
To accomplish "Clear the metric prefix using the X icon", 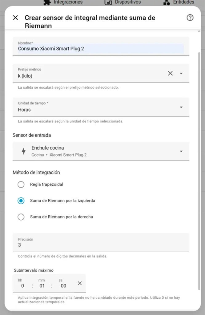I will 170,73.
